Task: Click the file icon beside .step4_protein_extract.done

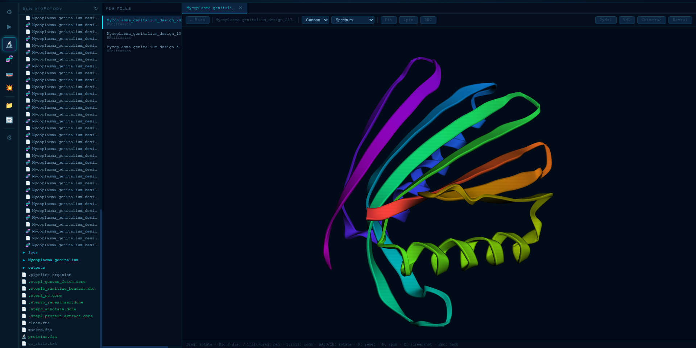Action: point(24,316)
